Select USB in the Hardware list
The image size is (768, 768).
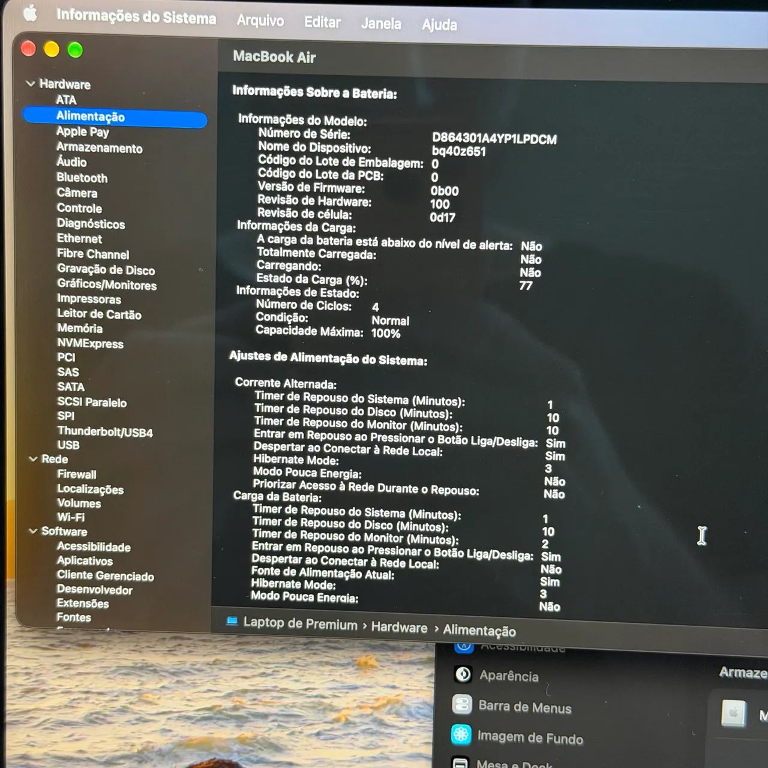[68, 445]
